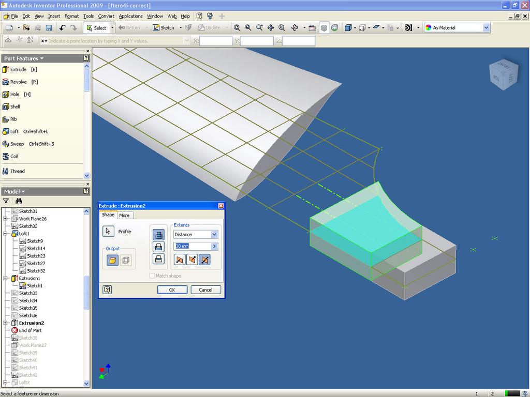Activate the Rotate view tool
This screenshot has height=397, width=530.
(x=295, y=28)
